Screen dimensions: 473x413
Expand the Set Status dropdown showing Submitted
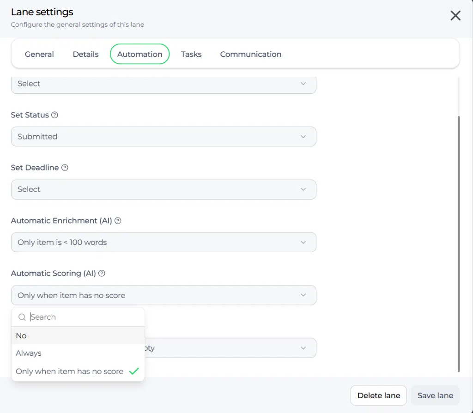[x=164, y=137]
